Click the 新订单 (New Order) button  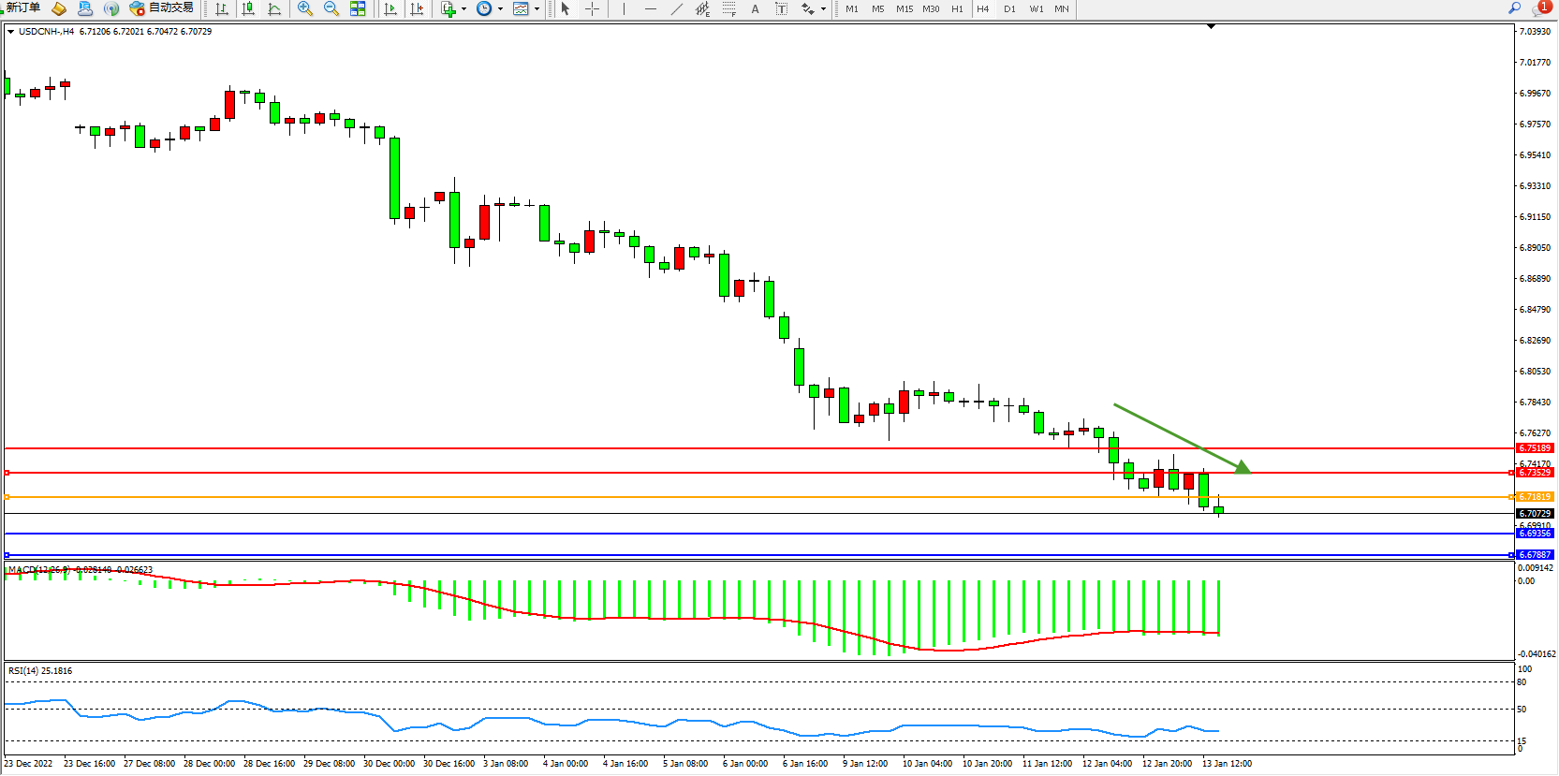point(22,8)
